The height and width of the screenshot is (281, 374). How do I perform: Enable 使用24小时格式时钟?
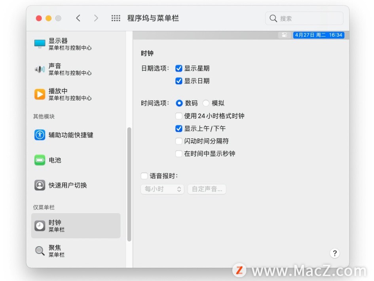179,116
